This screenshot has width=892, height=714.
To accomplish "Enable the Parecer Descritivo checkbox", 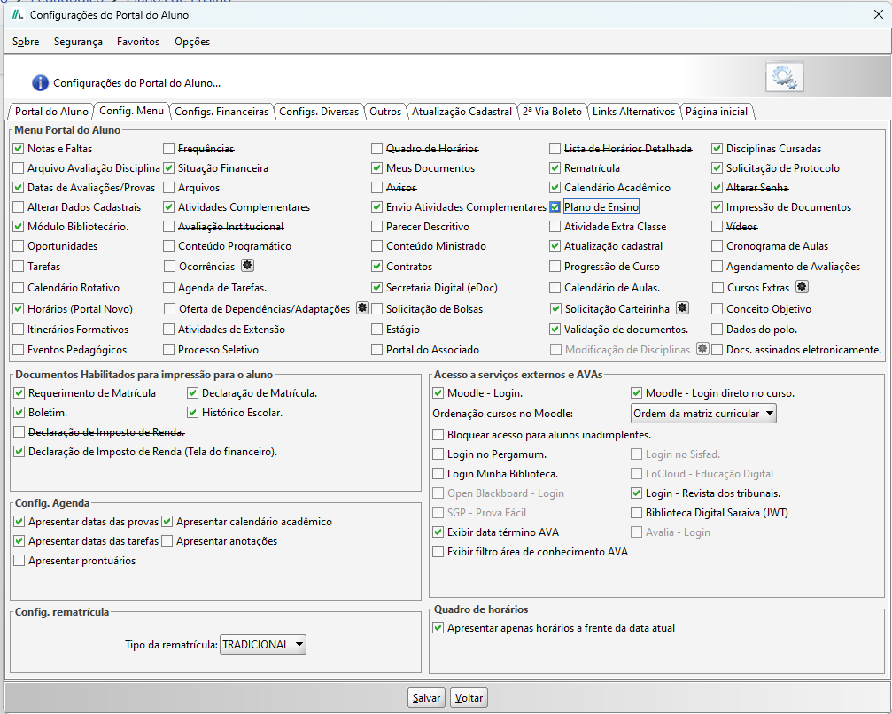I will pos(376,227).
